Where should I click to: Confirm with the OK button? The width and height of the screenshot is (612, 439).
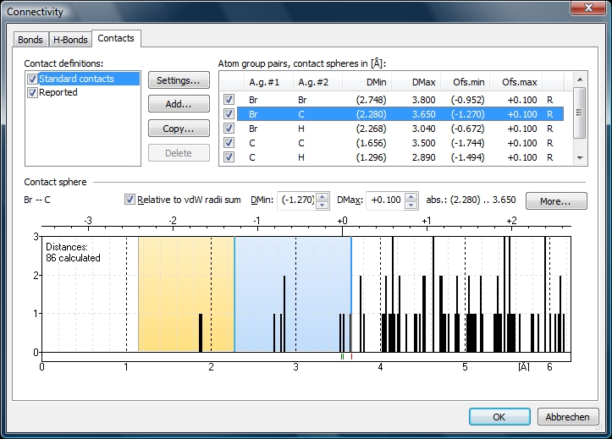pos(499,417)
